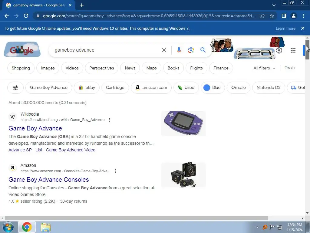Click the horizontal scrollbar thumb

tap(137, 218)
